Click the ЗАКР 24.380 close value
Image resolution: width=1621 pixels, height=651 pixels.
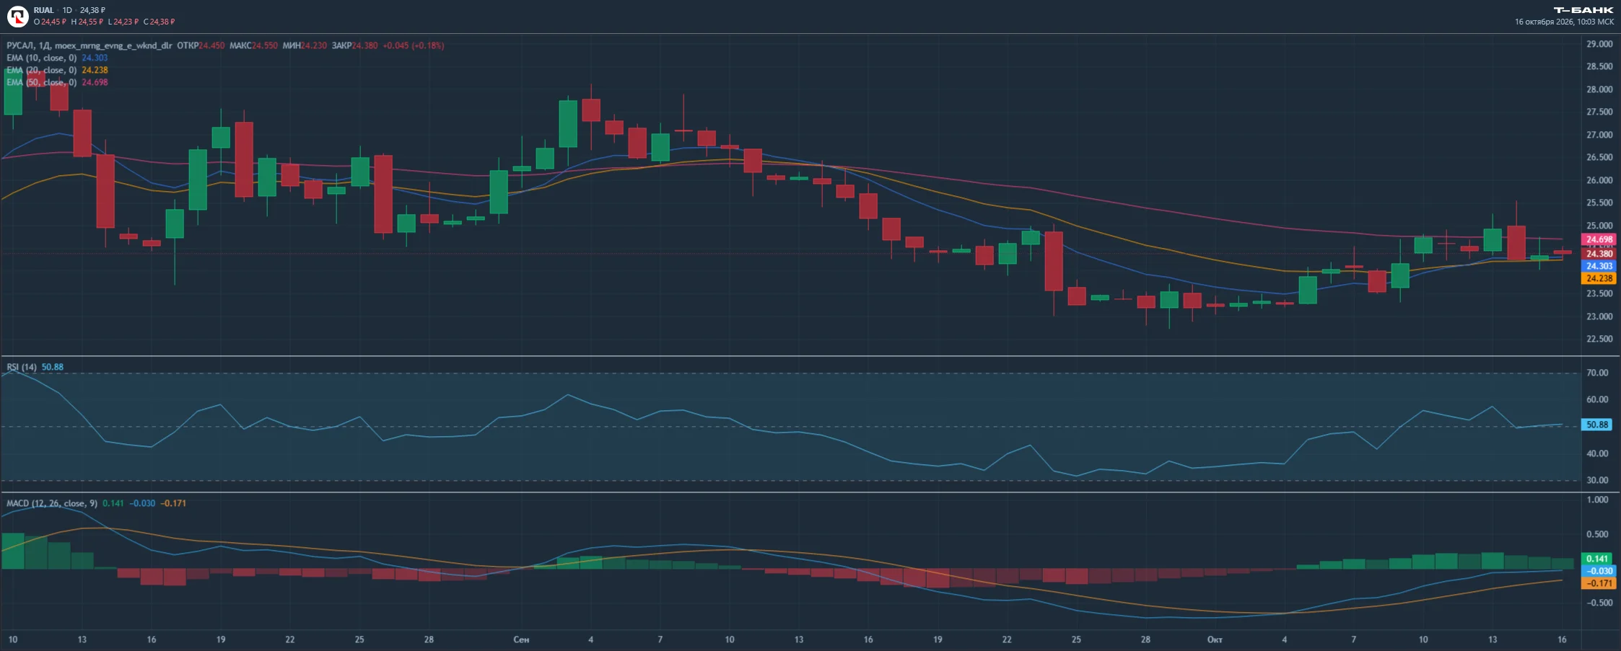pos(354,45)
